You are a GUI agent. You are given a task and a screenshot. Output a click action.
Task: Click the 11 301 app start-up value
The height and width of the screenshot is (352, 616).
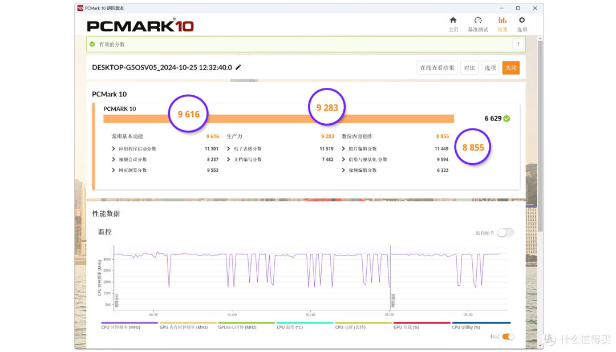[212, 148]
